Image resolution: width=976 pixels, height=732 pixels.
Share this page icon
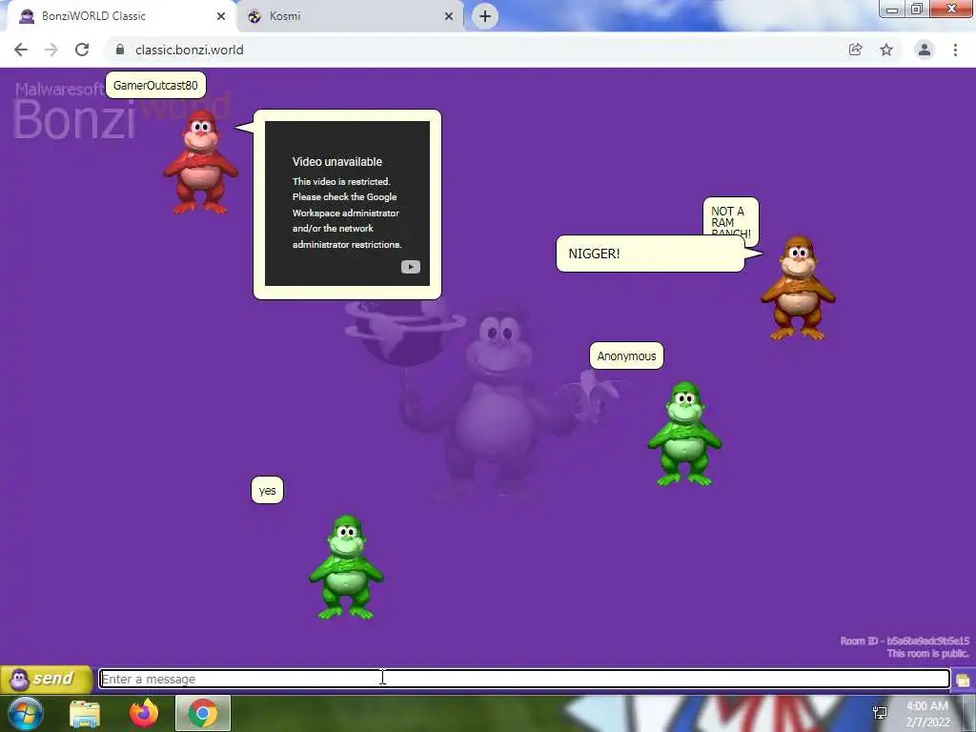(855, 50)
